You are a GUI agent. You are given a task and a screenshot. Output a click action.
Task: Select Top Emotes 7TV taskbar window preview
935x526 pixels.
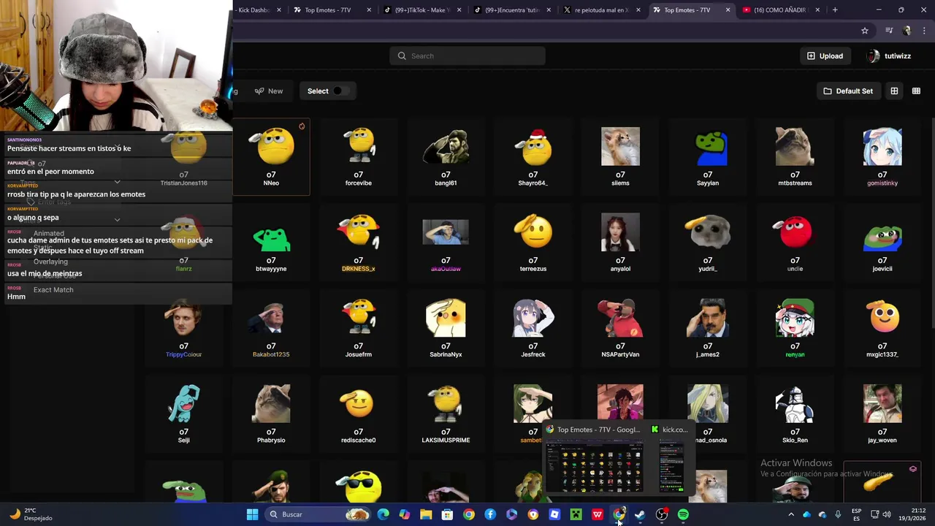point(594,460)
